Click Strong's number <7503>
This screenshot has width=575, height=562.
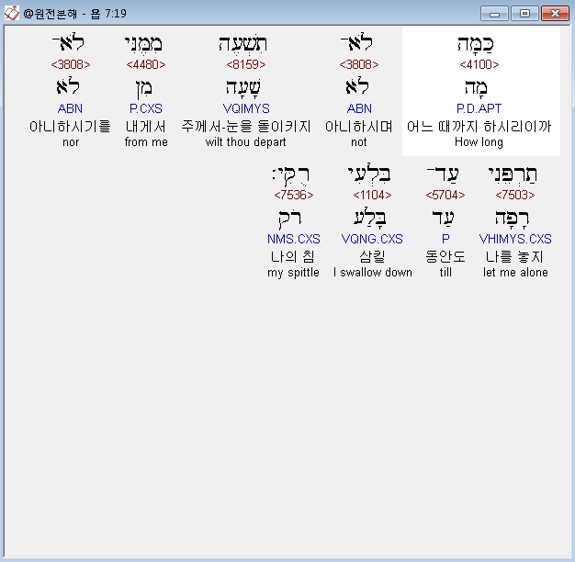[x=515, y=195]
